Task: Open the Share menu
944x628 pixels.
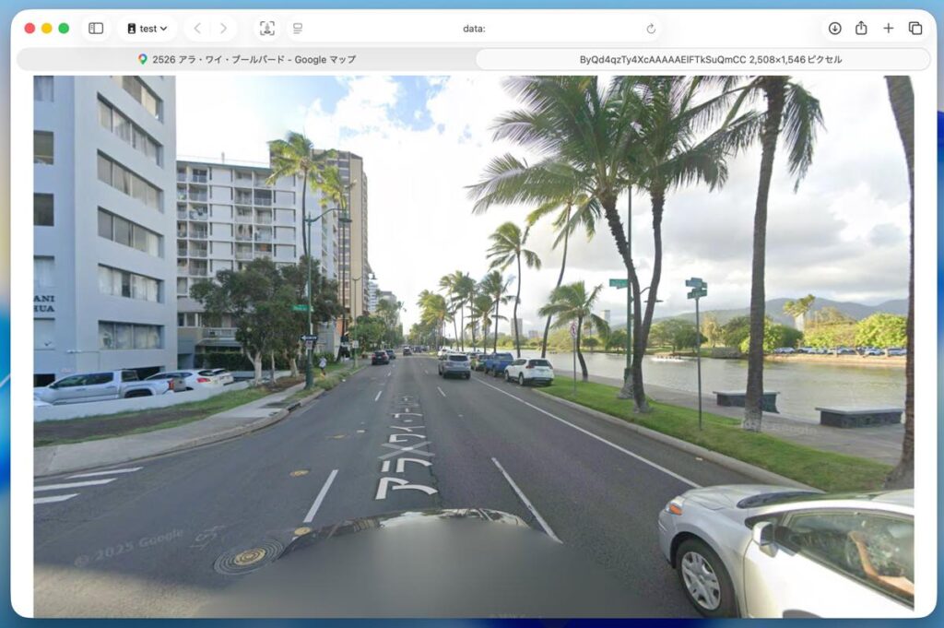Action: (861, 29)
